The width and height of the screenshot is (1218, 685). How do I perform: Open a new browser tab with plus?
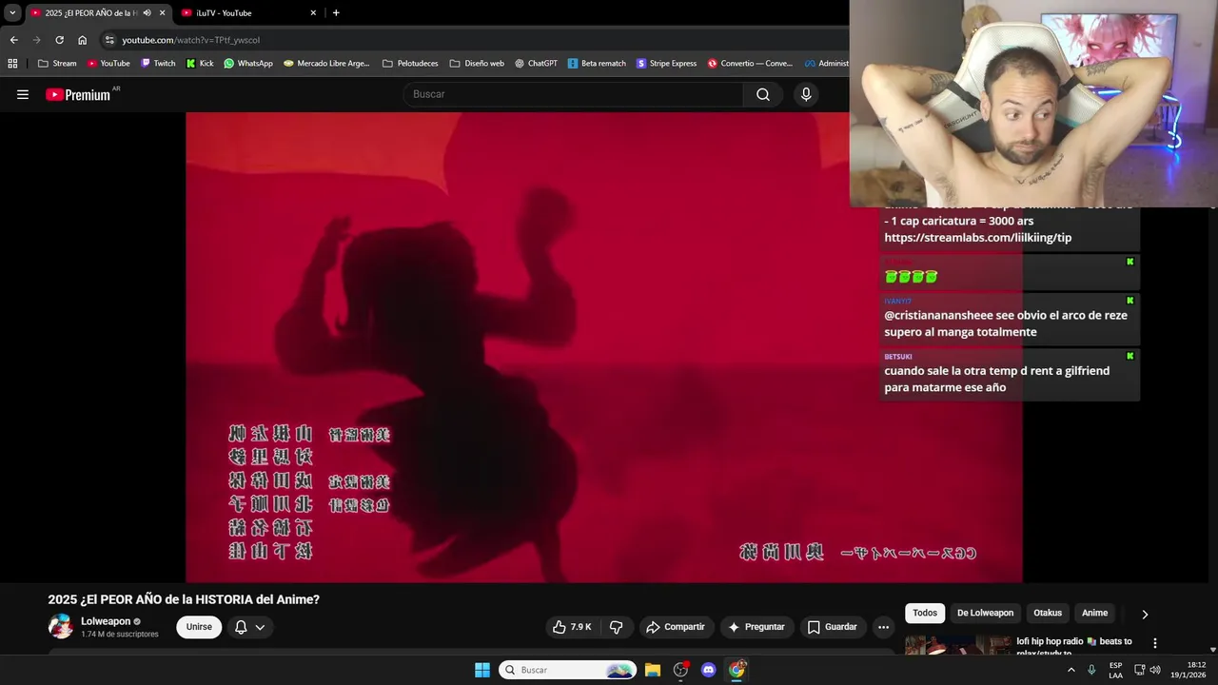[336, 12]
